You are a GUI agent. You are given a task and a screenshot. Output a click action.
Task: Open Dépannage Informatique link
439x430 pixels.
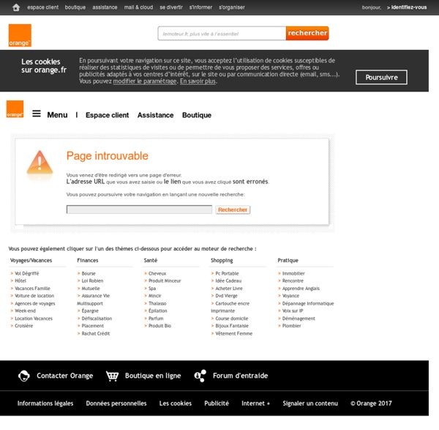coord(308,303)
